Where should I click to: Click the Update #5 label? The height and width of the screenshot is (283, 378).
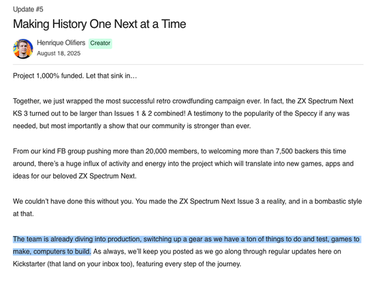pos(28,10)
